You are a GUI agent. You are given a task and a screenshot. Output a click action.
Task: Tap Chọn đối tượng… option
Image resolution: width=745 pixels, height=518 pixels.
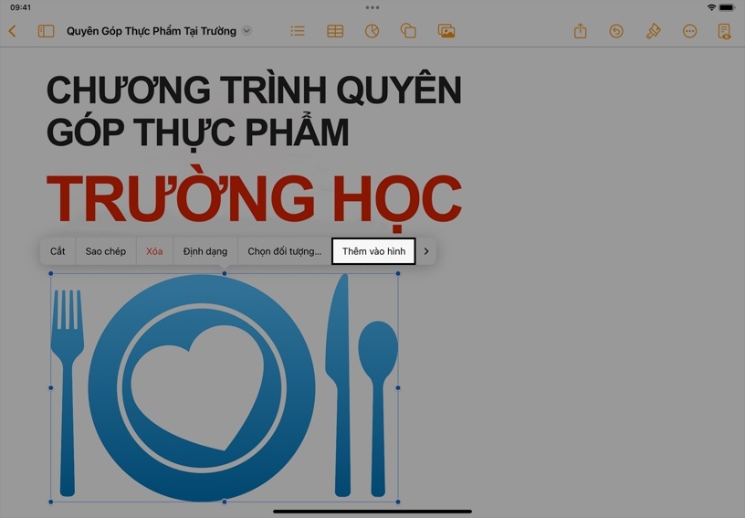[284, 251]
